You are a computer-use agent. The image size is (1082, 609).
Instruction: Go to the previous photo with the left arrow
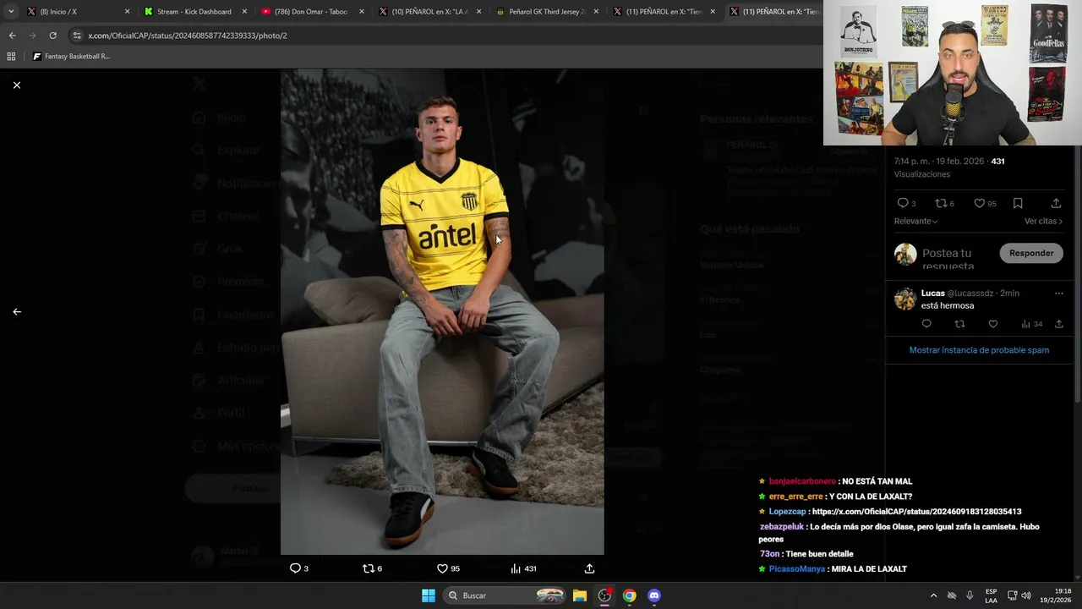click(x=16, y=312)
